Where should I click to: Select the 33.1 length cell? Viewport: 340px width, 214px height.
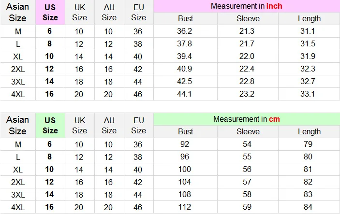309,94
